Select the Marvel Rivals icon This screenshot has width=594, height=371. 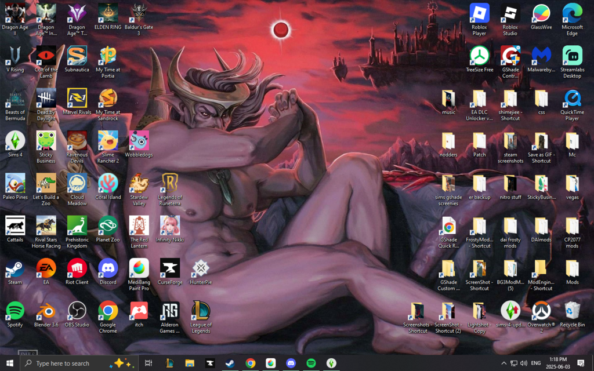(77, 102)
